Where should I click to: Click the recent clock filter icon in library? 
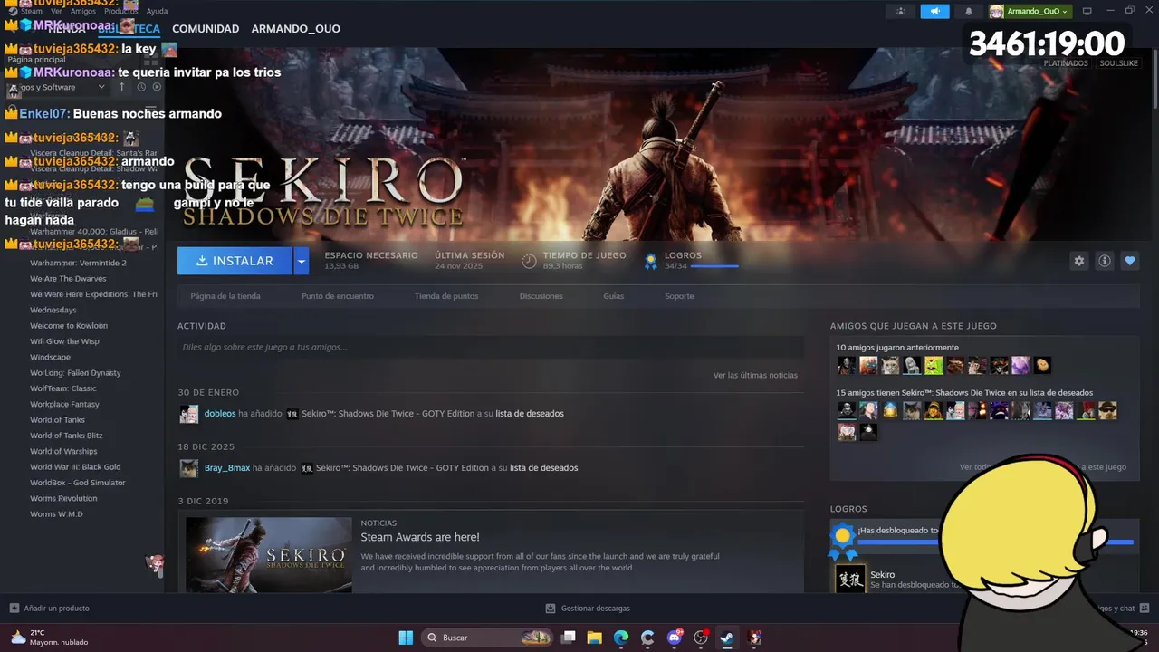coord(141,87)
